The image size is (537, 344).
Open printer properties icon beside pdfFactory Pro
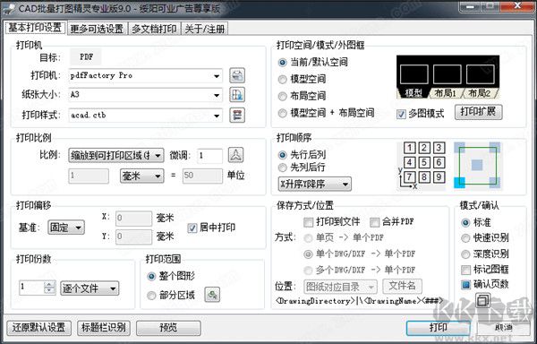[x=237, y=75]
